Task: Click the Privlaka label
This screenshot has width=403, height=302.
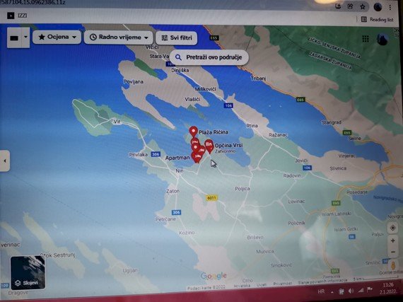Action: pos(139,155)
